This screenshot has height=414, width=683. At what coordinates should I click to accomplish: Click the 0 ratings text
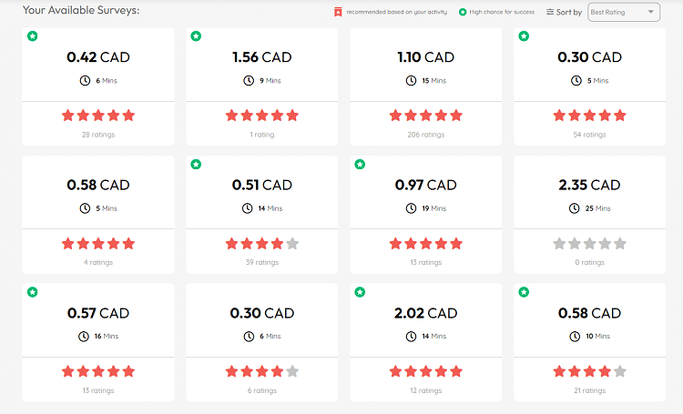pos(589,262)
